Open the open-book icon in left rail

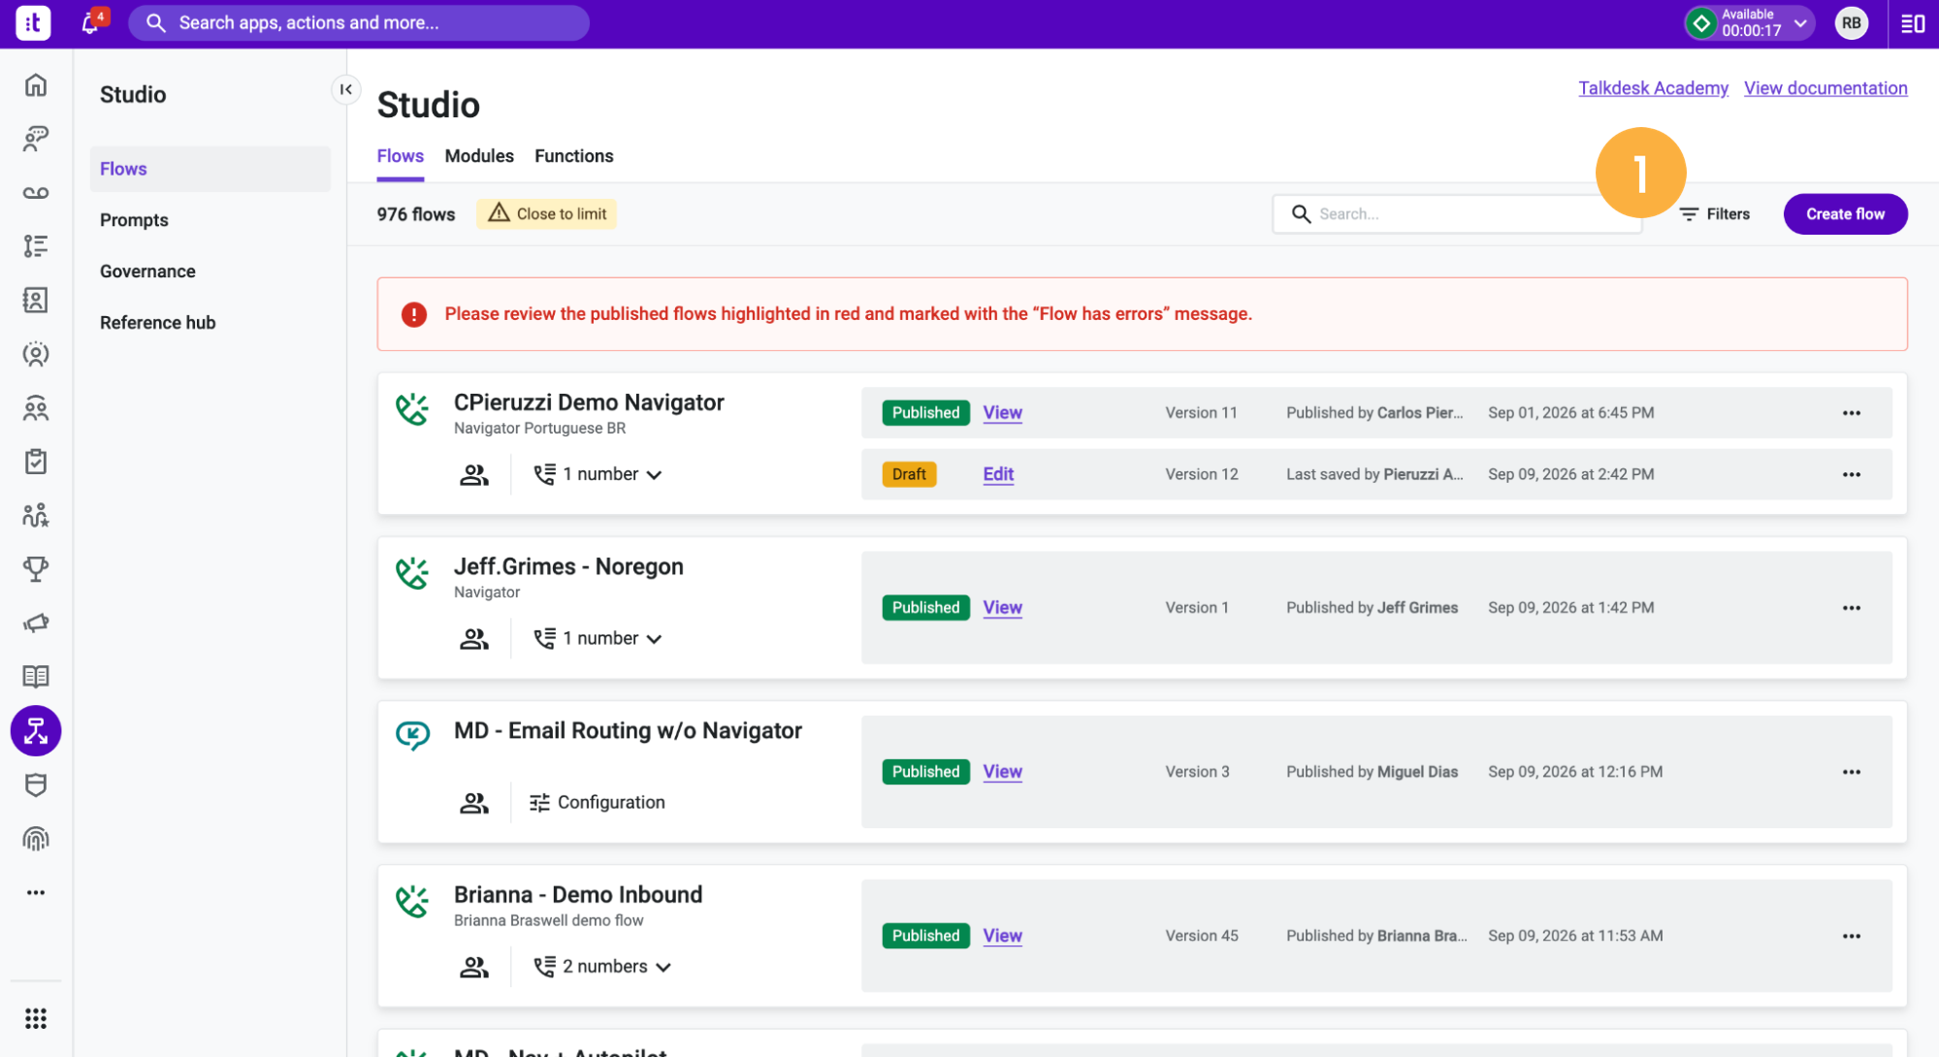[x=36, y=677]
